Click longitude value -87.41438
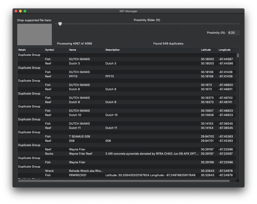This screenshot has height=204, width=257. pyautogui.click(x=225, y=72)
